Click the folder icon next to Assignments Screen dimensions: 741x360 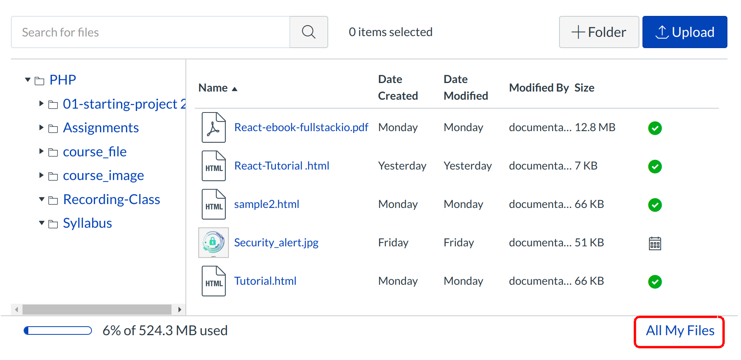click(53, 128)
